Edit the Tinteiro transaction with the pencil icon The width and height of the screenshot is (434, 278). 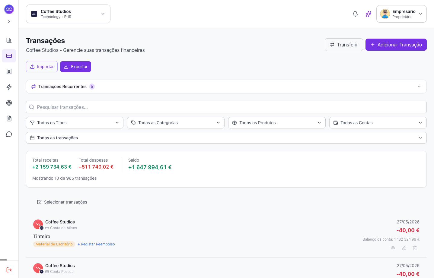[404, 248]
